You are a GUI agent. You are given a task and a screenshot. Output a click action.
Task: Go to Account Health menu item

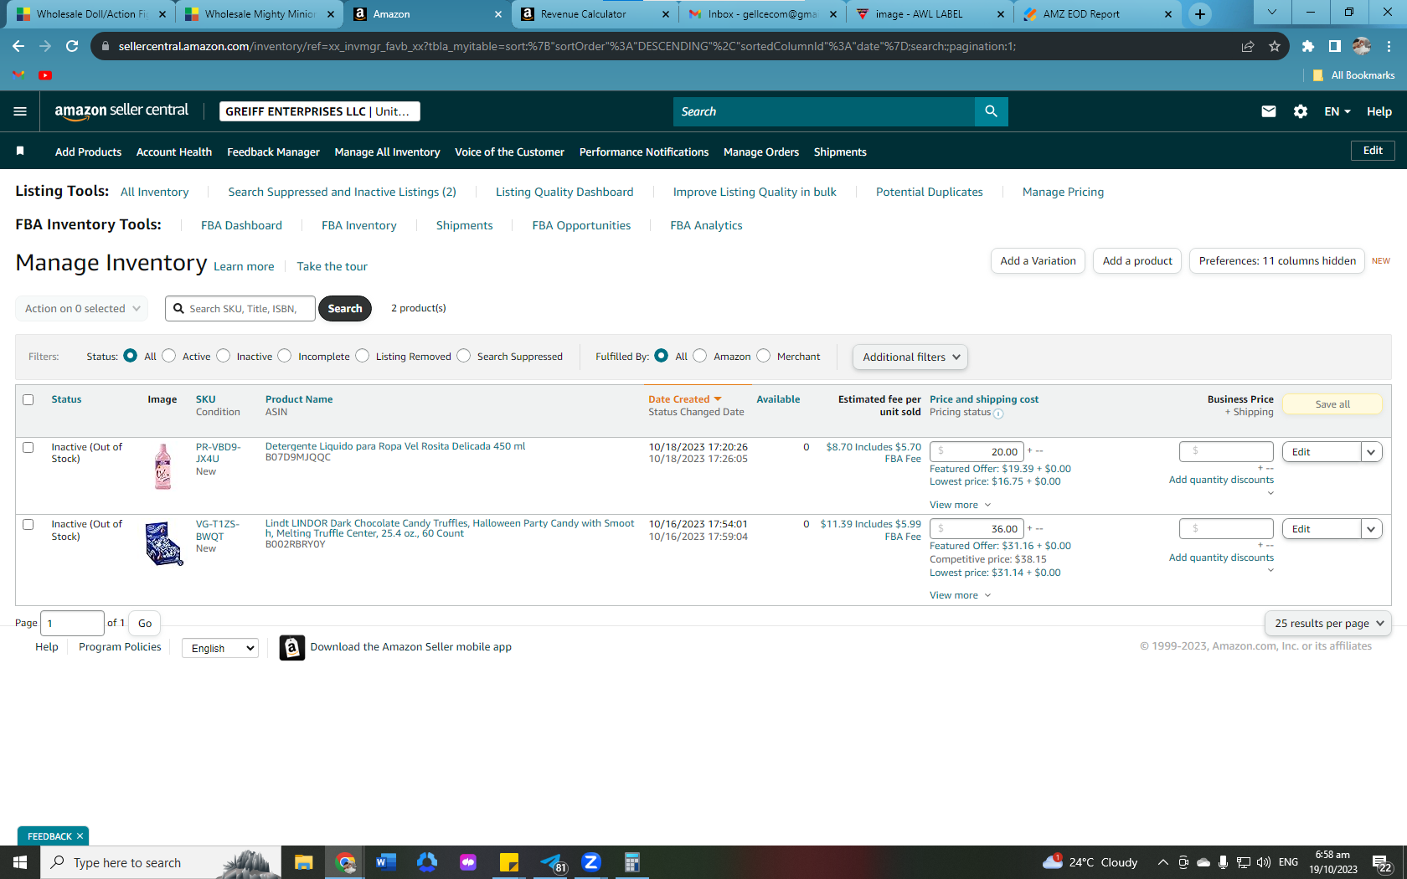[x=174, y=152]
